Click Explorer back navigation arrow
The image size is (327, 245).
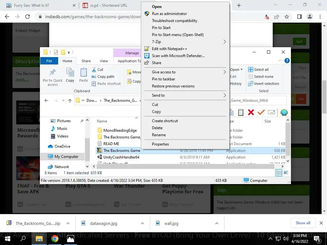[x=46, y=100]
